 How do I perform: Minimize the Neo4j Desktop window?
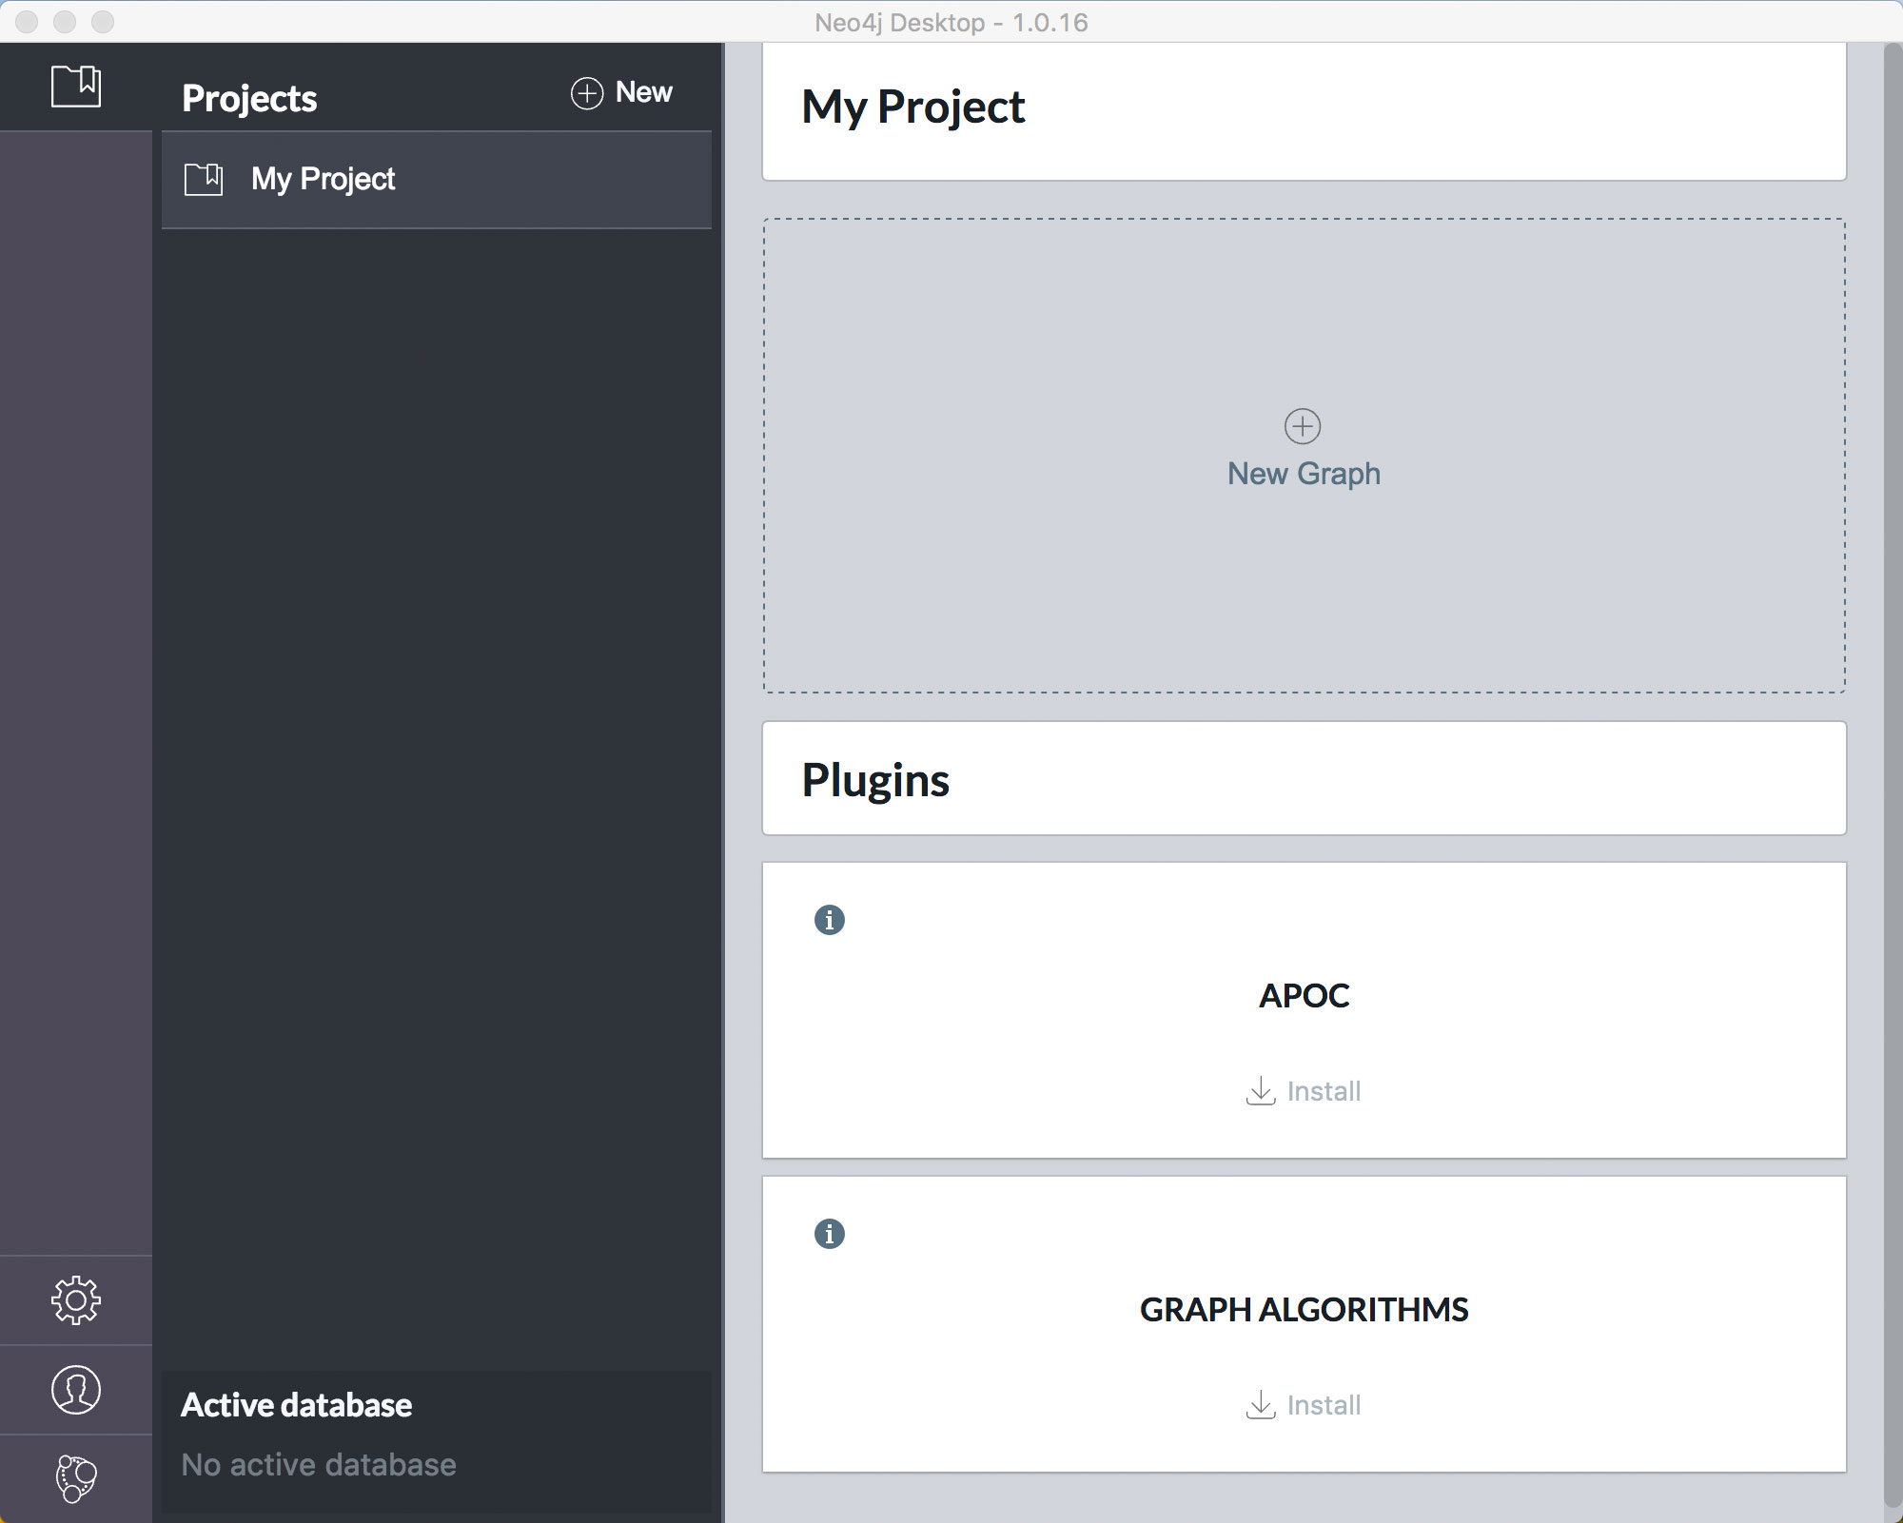click(x=65, y=21)
